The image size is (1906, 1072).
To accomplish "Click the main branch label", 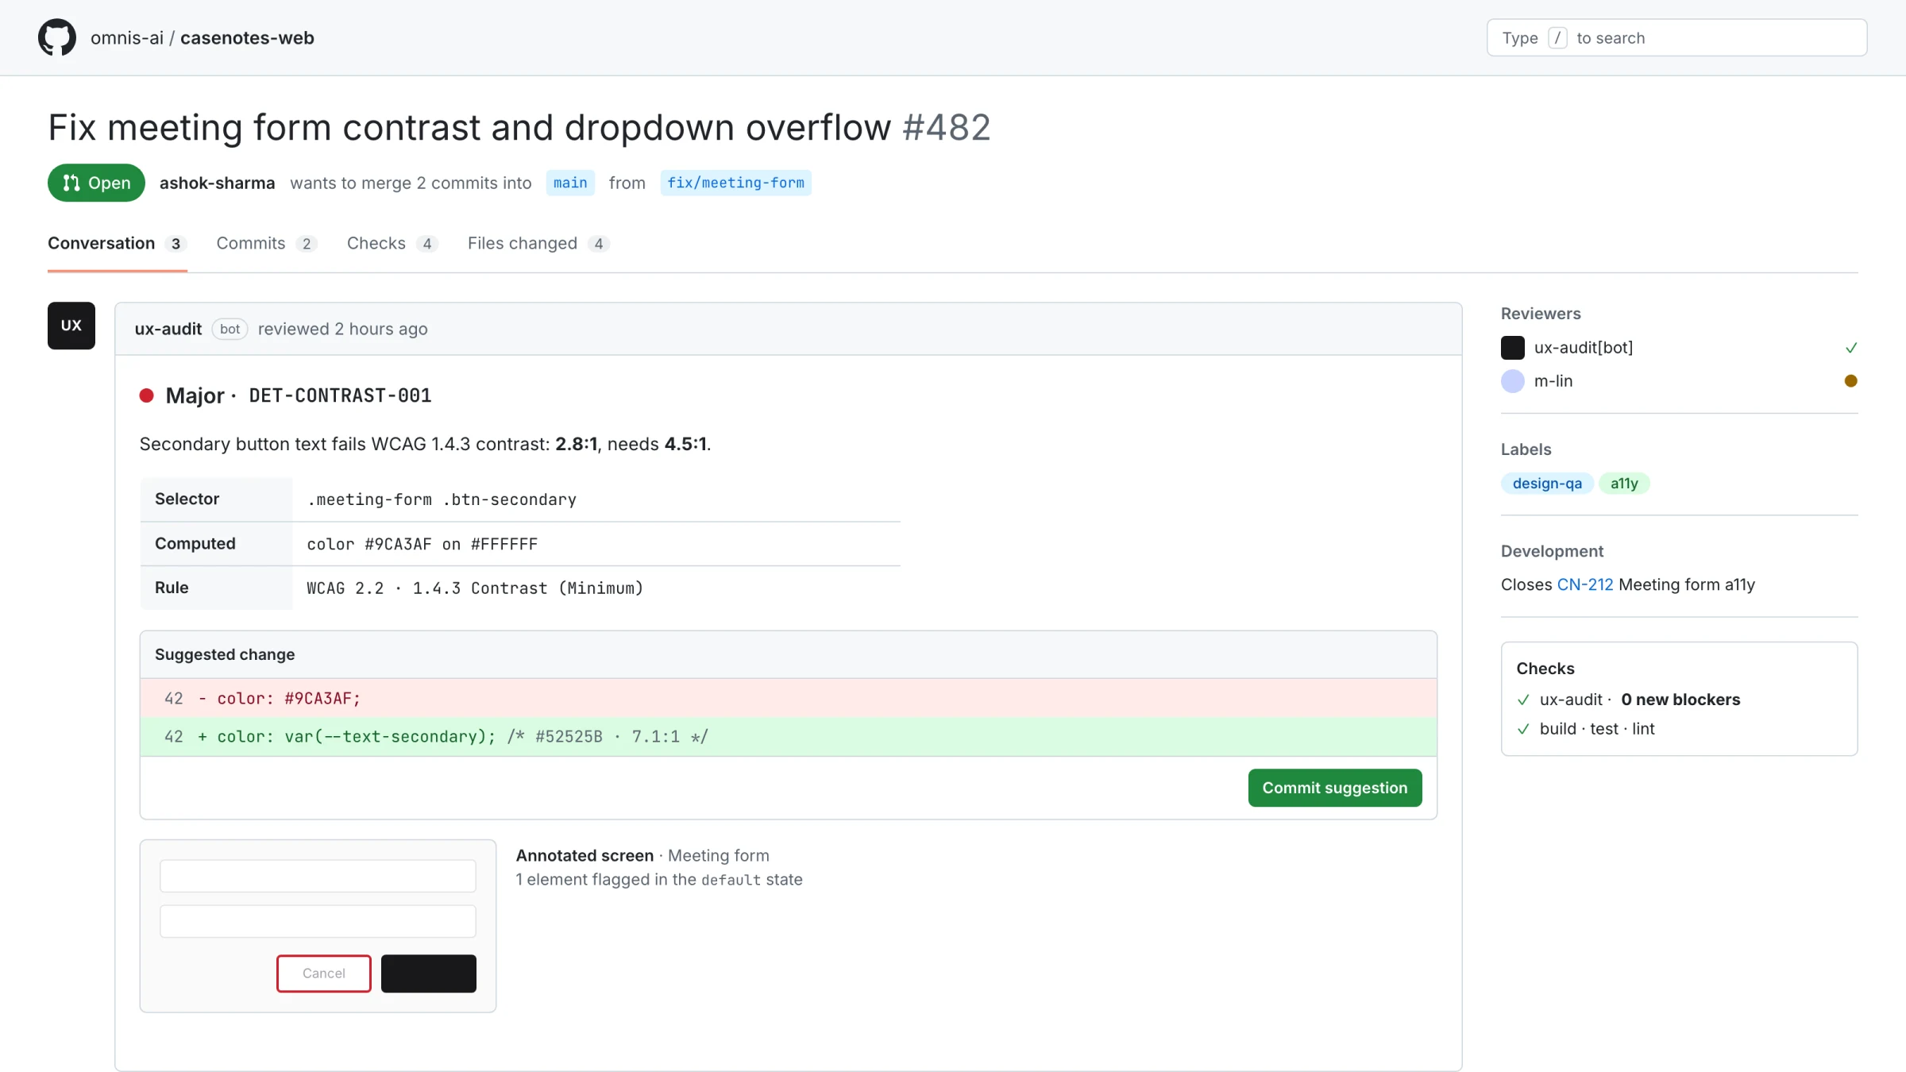I will coord(570,183).
